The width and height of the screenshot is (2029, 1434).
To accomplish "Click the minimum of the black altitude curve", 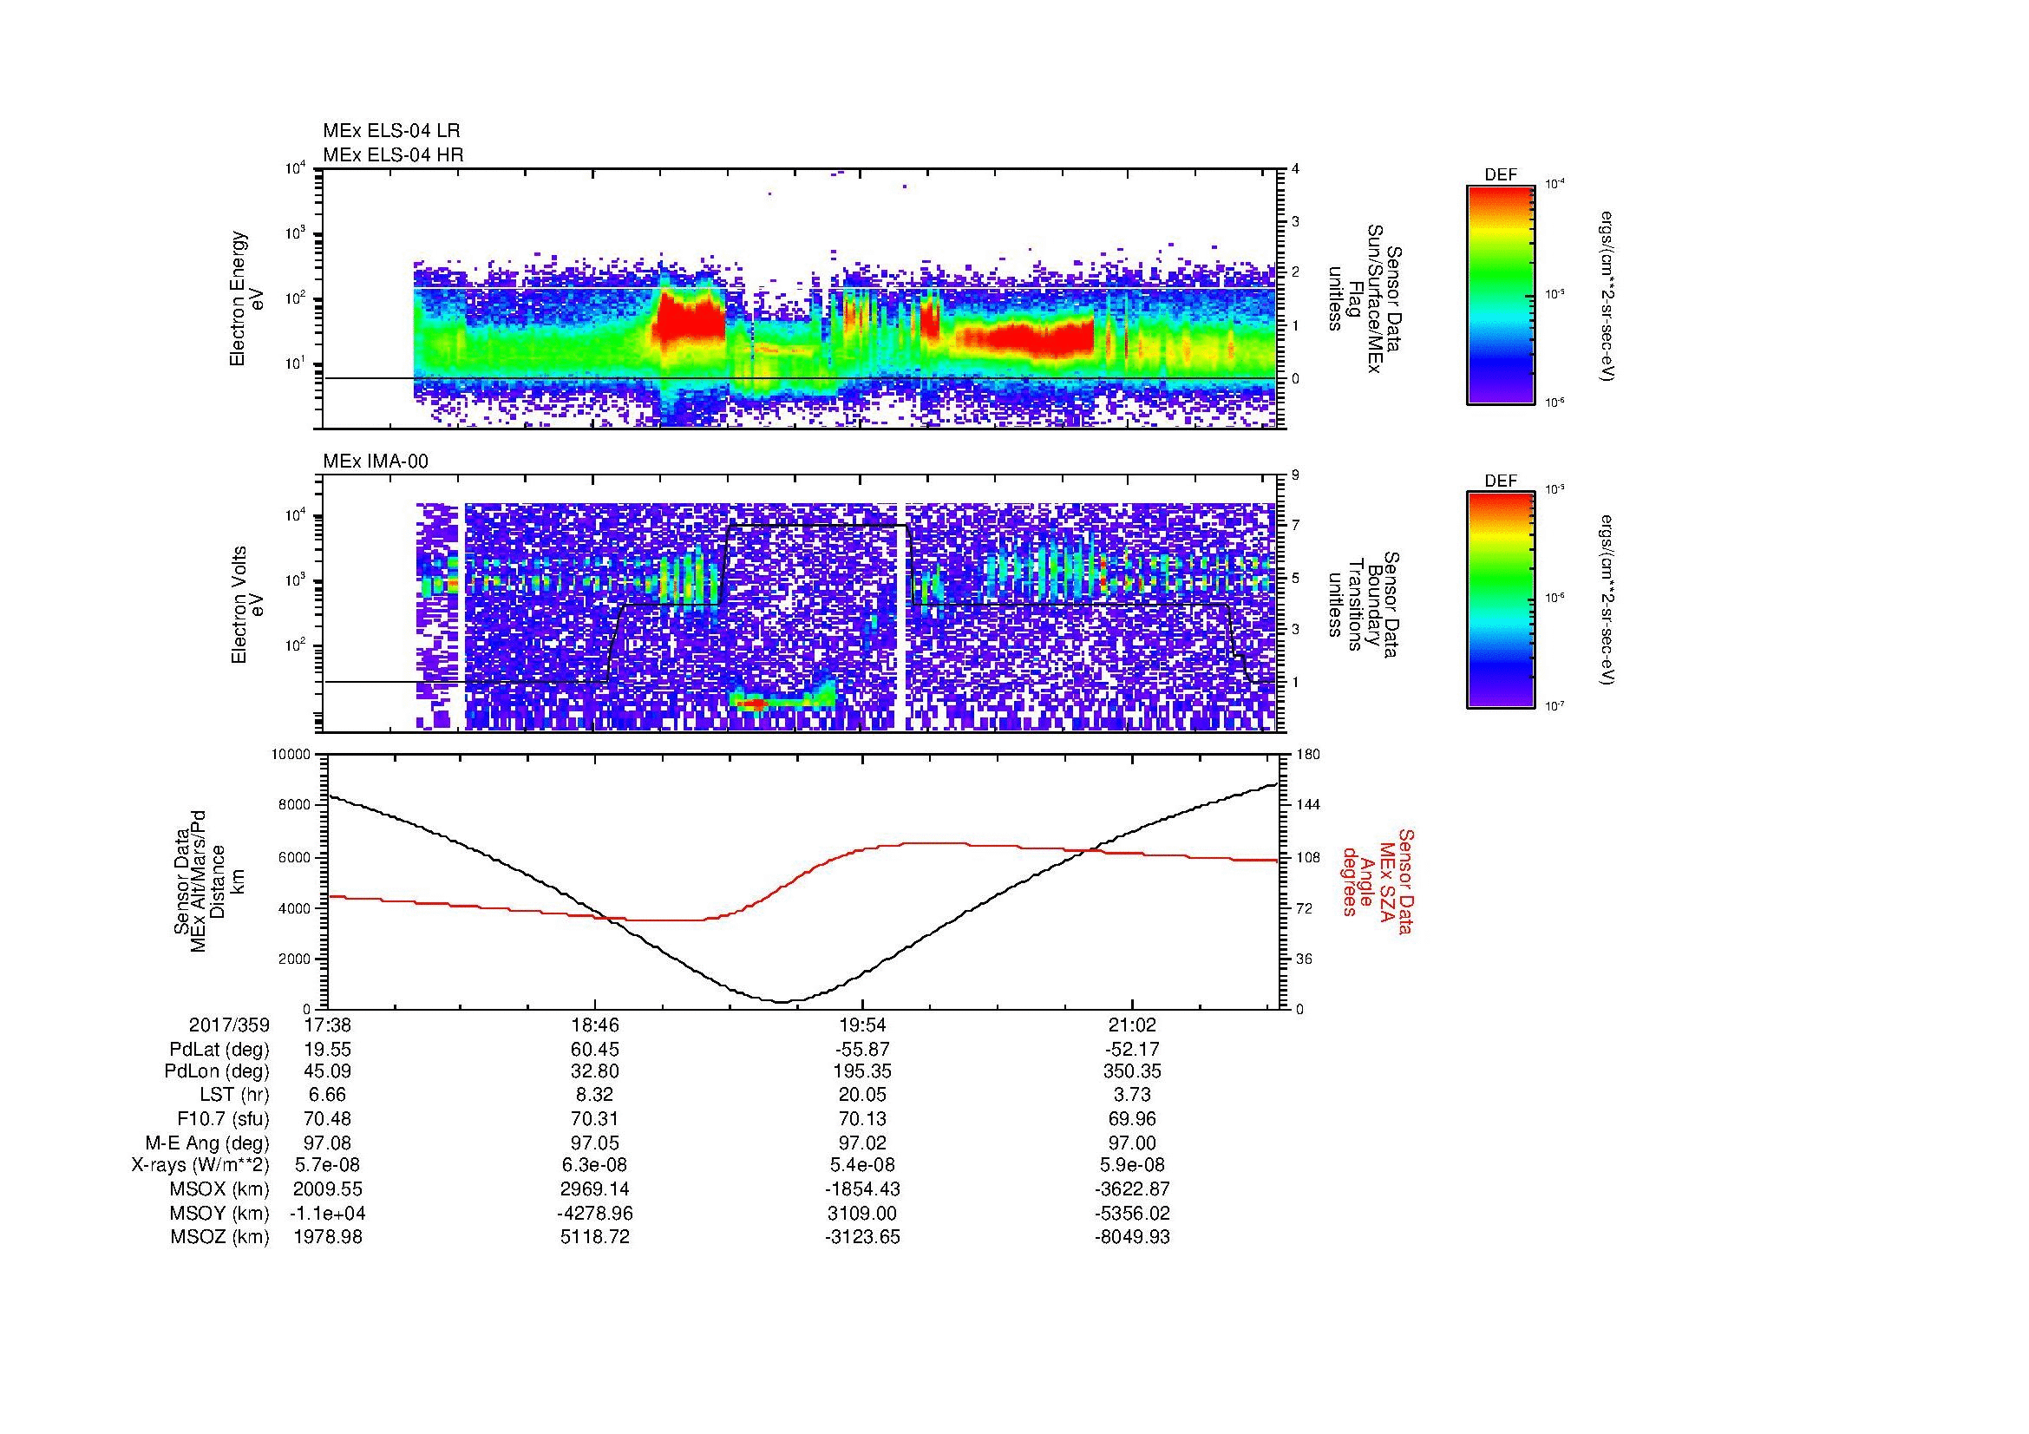I will [x=782, y=1001].
